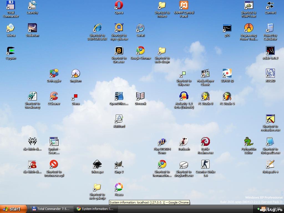Viewport: 284px width, 213px height.
Task: Click the Inkscape desktop icon
Action: pyautogui.click(x=97, y=164)
